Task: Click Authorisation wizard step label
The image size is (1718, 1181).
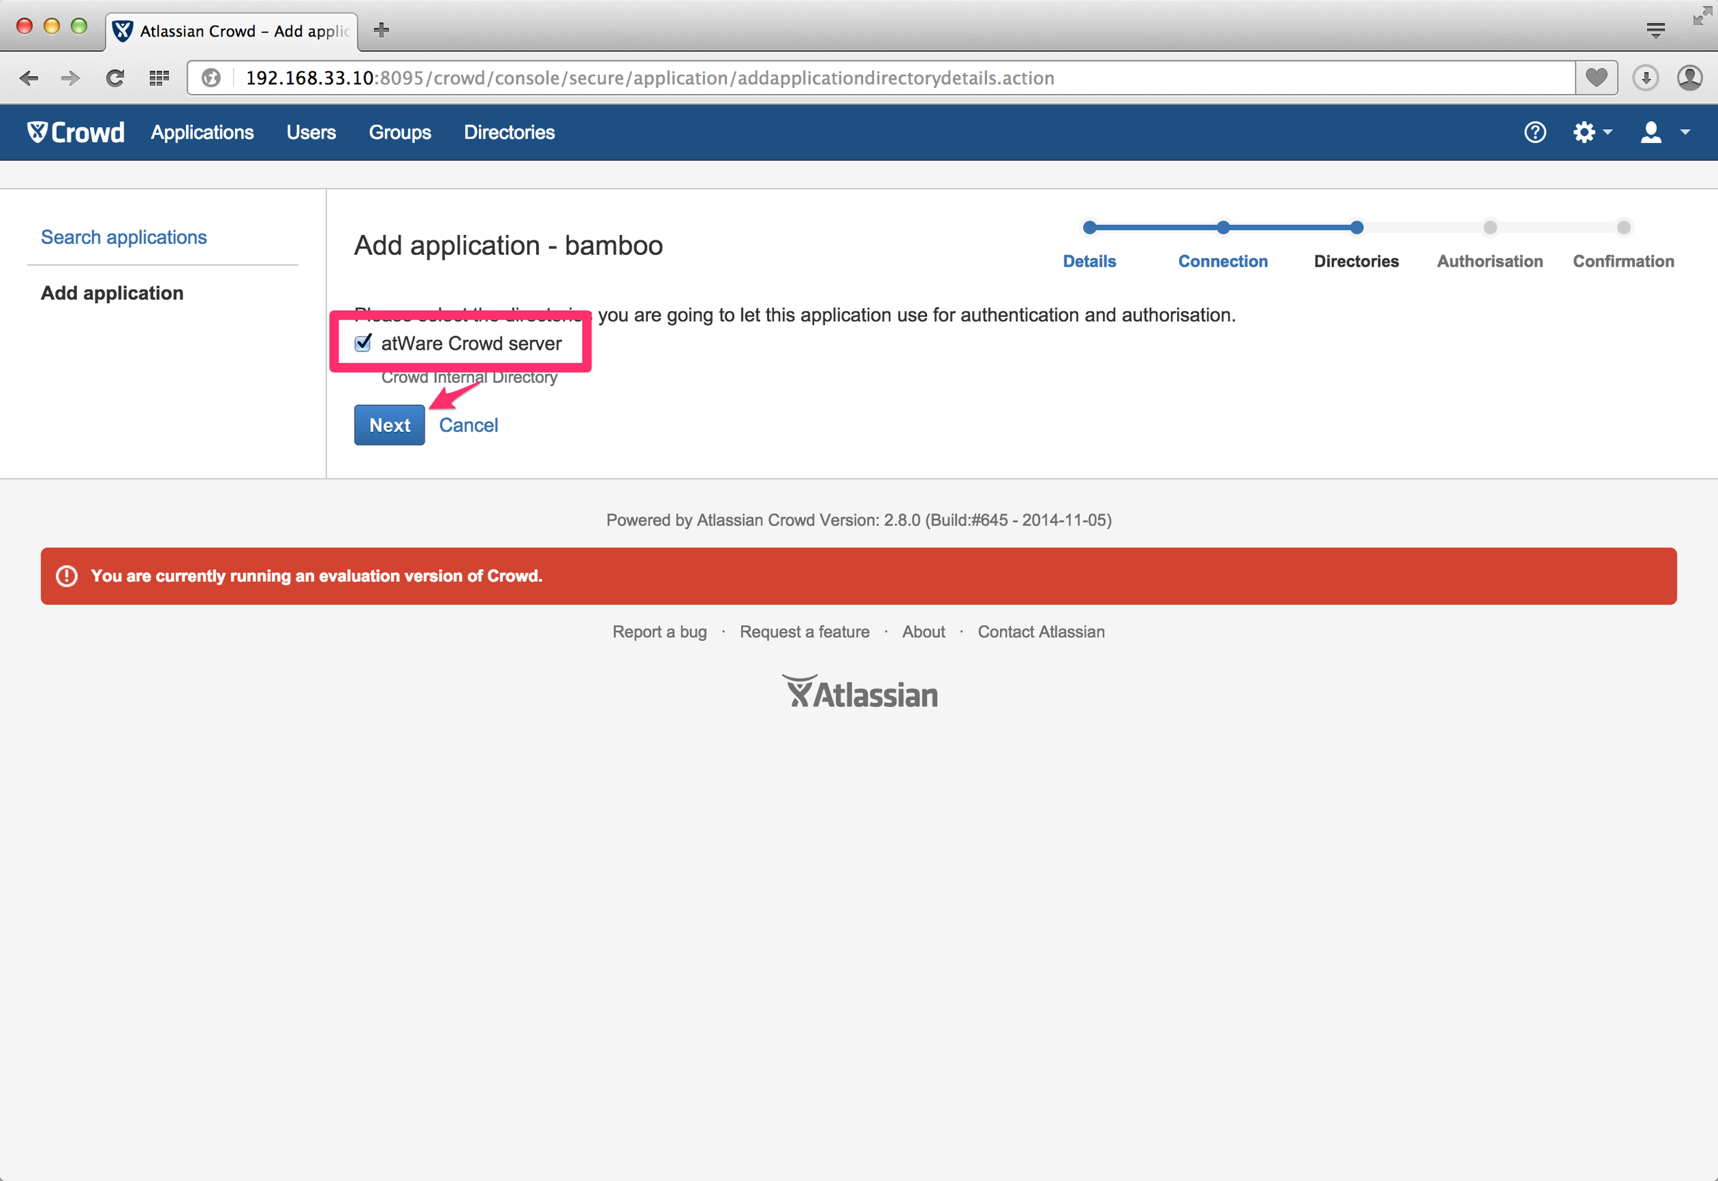Action: pos(1489,261)
